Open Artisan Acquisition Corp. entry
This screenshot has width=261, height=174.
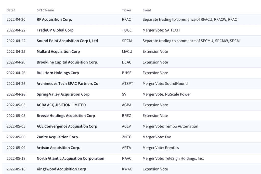(58, 148)
